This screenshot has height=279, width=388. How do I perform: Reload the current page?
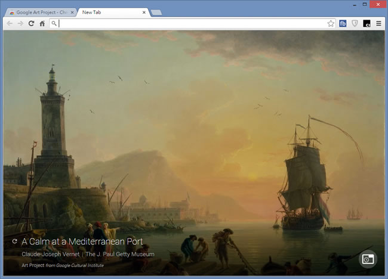[31, 23]
